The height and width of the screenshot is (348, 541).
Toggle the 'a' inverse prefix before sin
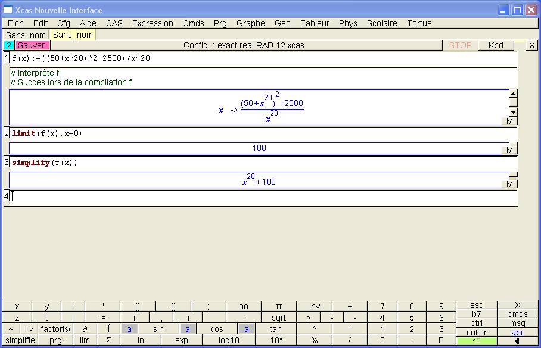click(x=129, y=329)
